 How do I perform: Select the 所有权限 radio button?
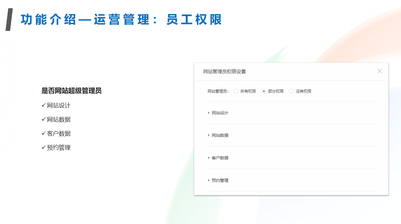[236, 91]
